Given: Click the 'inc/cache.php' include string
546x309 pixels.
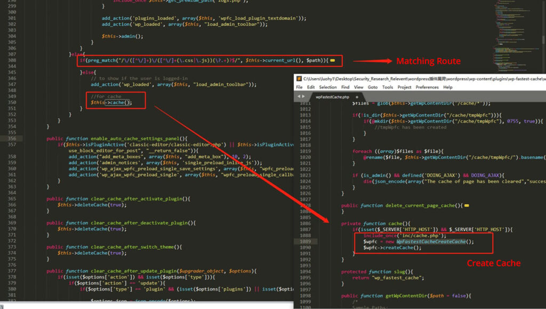Looking at the screenshot, I should click(x=420, y=236).
